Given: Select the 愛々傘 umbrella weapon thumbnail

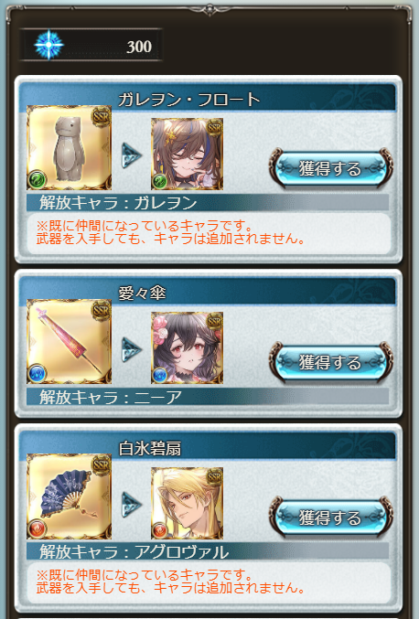Looking at the screenshot, I should pyautogui.click(x=70, y=341).
